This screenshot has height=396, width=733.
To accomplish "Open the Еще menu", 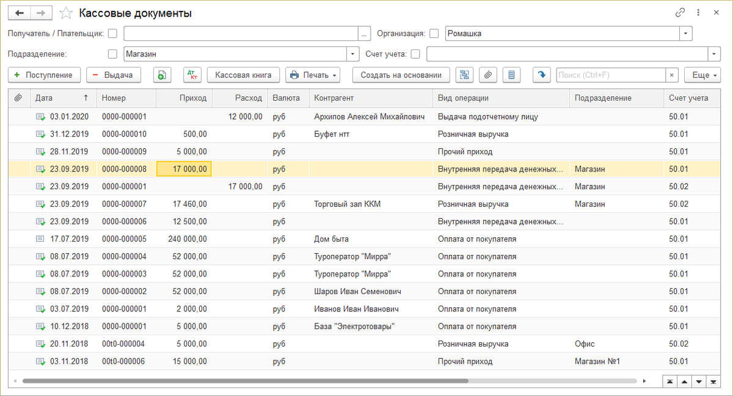I will pyautogui.click(x=702, y=75).
